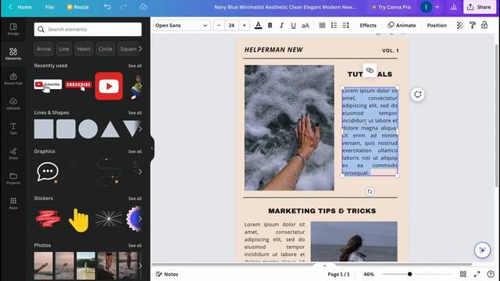The width and height of the screenshot is (500, 281).
Task: See all Graphics
Action: [x=135, y=151]
